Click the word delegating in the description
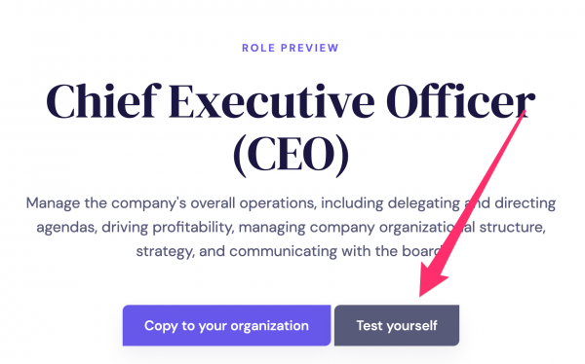 click(x=424, y=203)
